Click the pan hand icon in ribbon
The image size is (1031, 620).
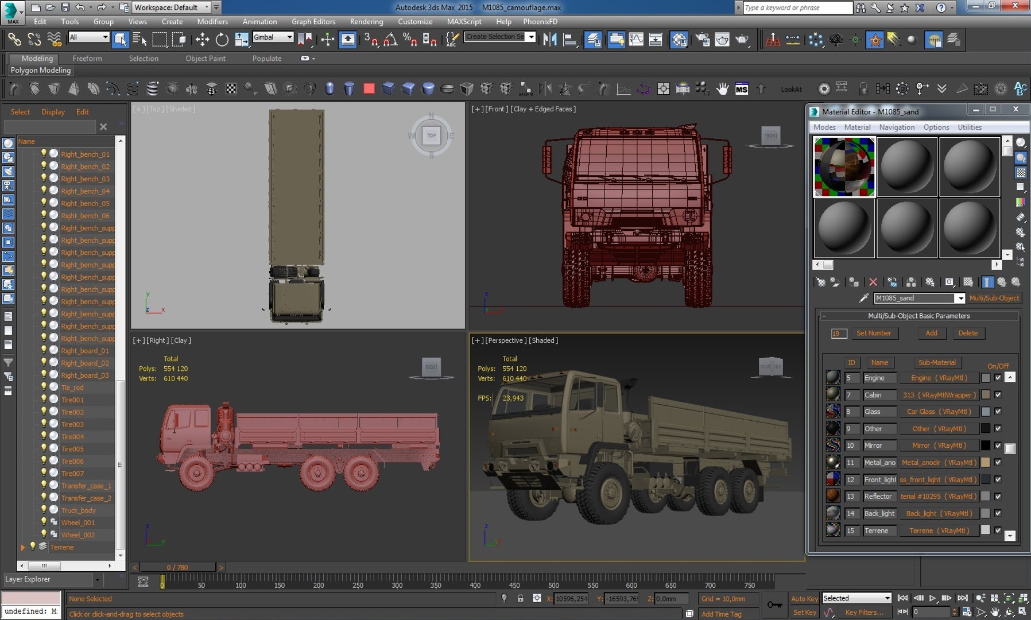coord(722,88)
